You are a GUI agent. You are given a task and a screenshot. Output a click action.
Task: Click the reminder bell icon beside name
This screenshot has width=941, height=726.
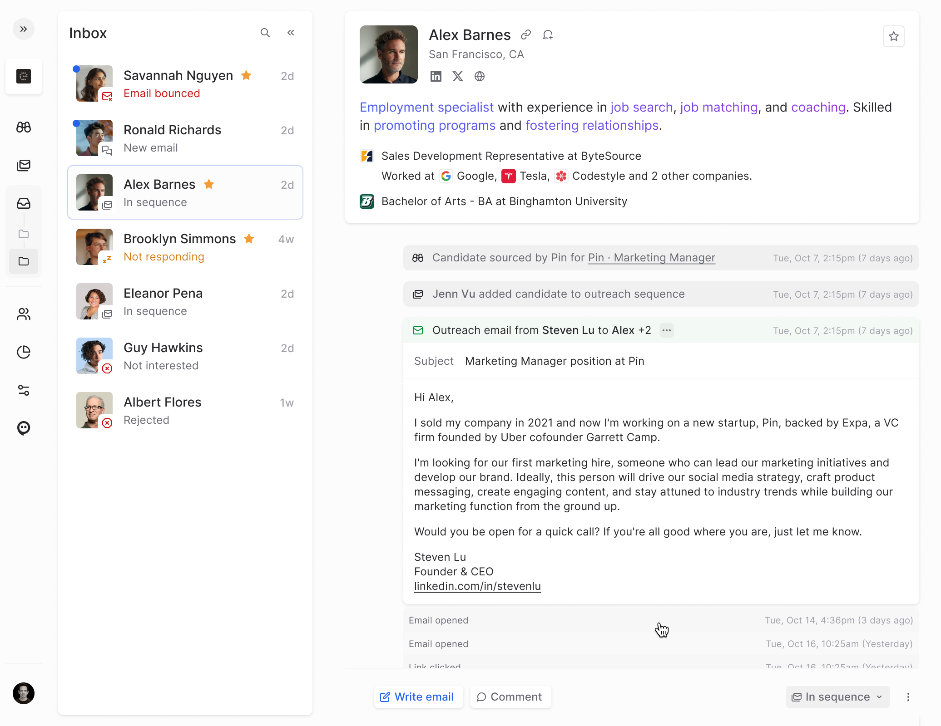[x=548, y=34]
